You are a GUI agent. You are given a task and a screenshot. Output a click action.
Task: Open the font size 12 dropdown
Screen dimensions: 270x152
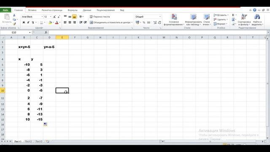[x=51, y=17]
